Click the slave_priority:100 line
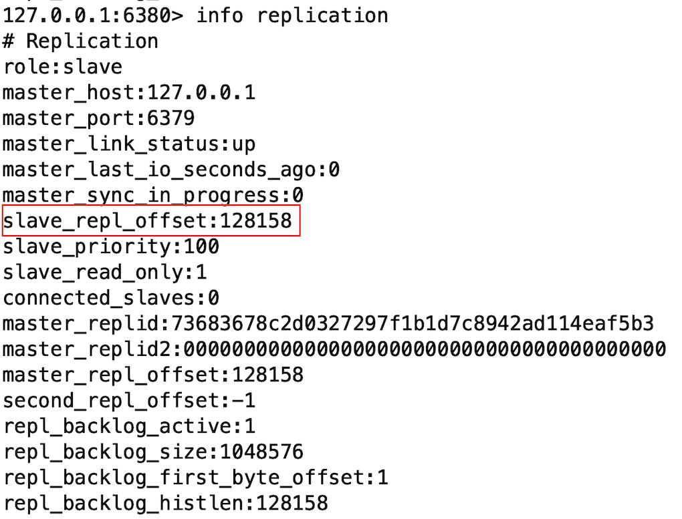The height and width of the screenshot is (519, 682). (x=111, y=246)
